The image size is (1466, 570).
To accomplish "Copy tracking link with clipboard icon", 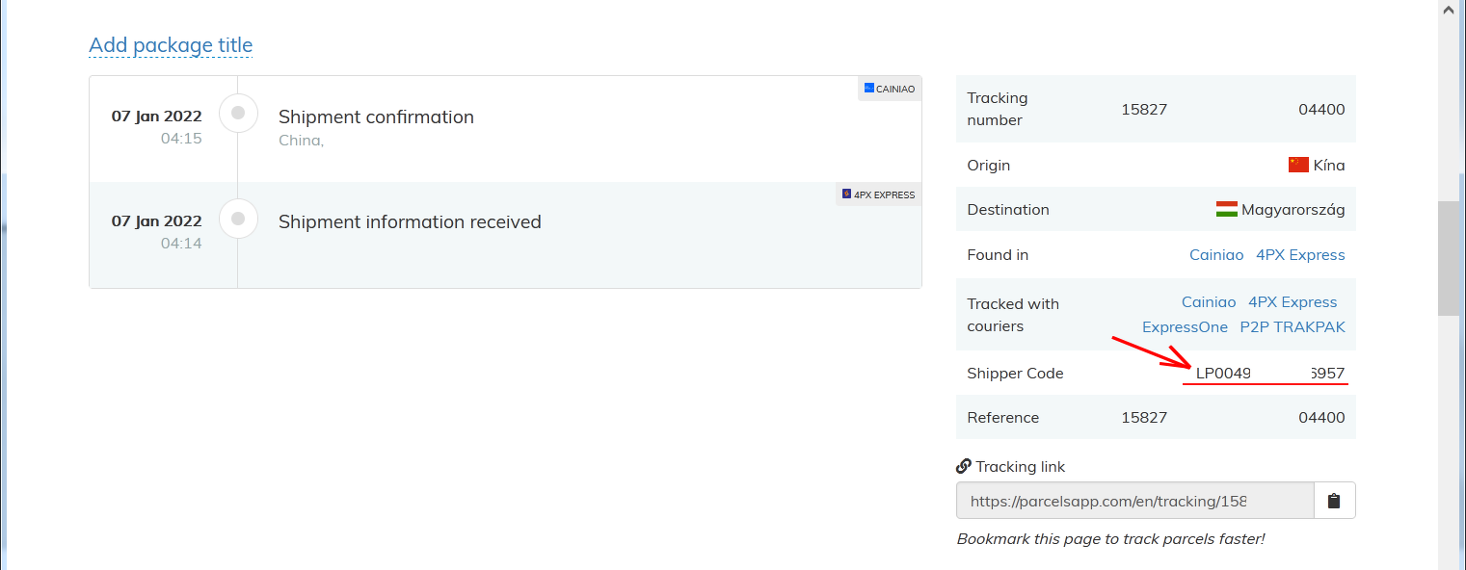I will [x=1334, y=501].
